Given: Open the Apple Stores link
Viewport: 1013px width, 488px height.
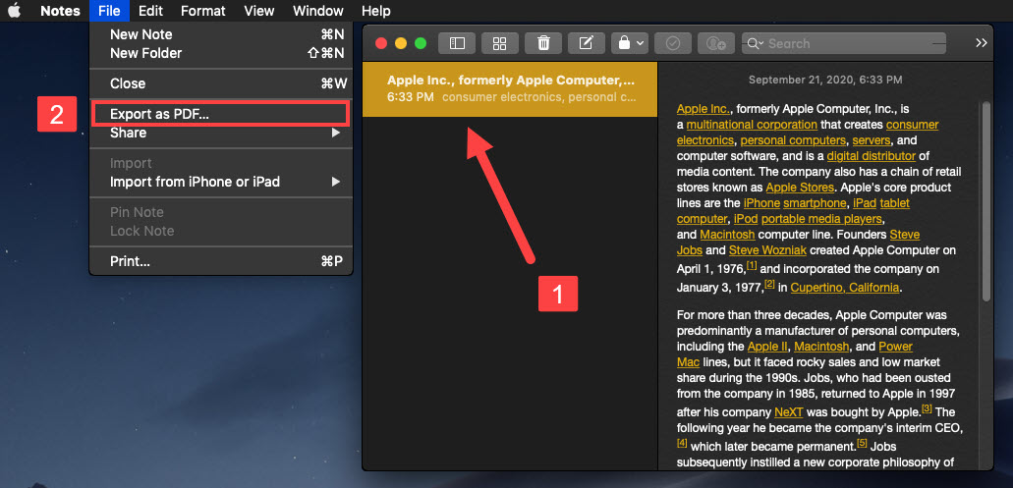Looking at the screenshot, I should click(x=801, y=188).
